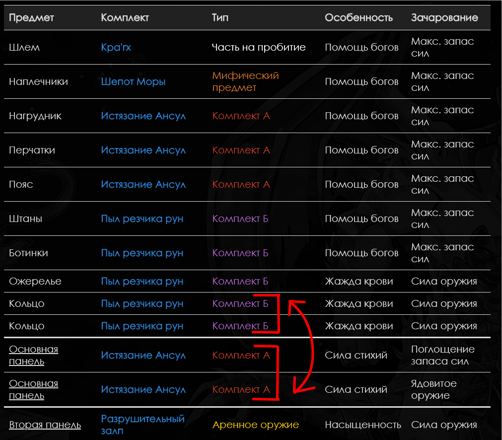Open the Кра'гх set link
Screen dimensions: 502x440
coord(116,47)
